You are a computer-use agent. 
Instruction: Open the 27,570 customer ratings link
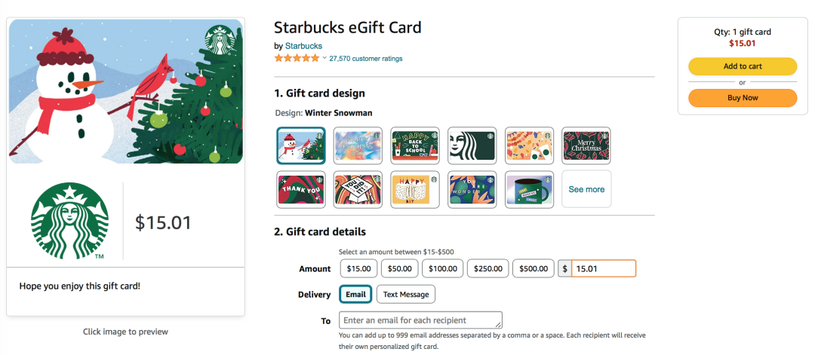pos(366,59)
